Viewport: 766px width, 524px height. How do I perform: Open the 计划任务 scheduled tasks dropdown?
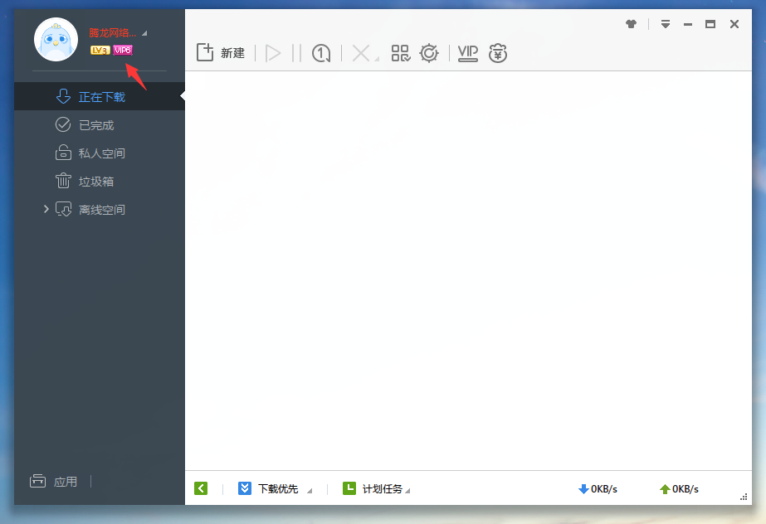(382, 488)
